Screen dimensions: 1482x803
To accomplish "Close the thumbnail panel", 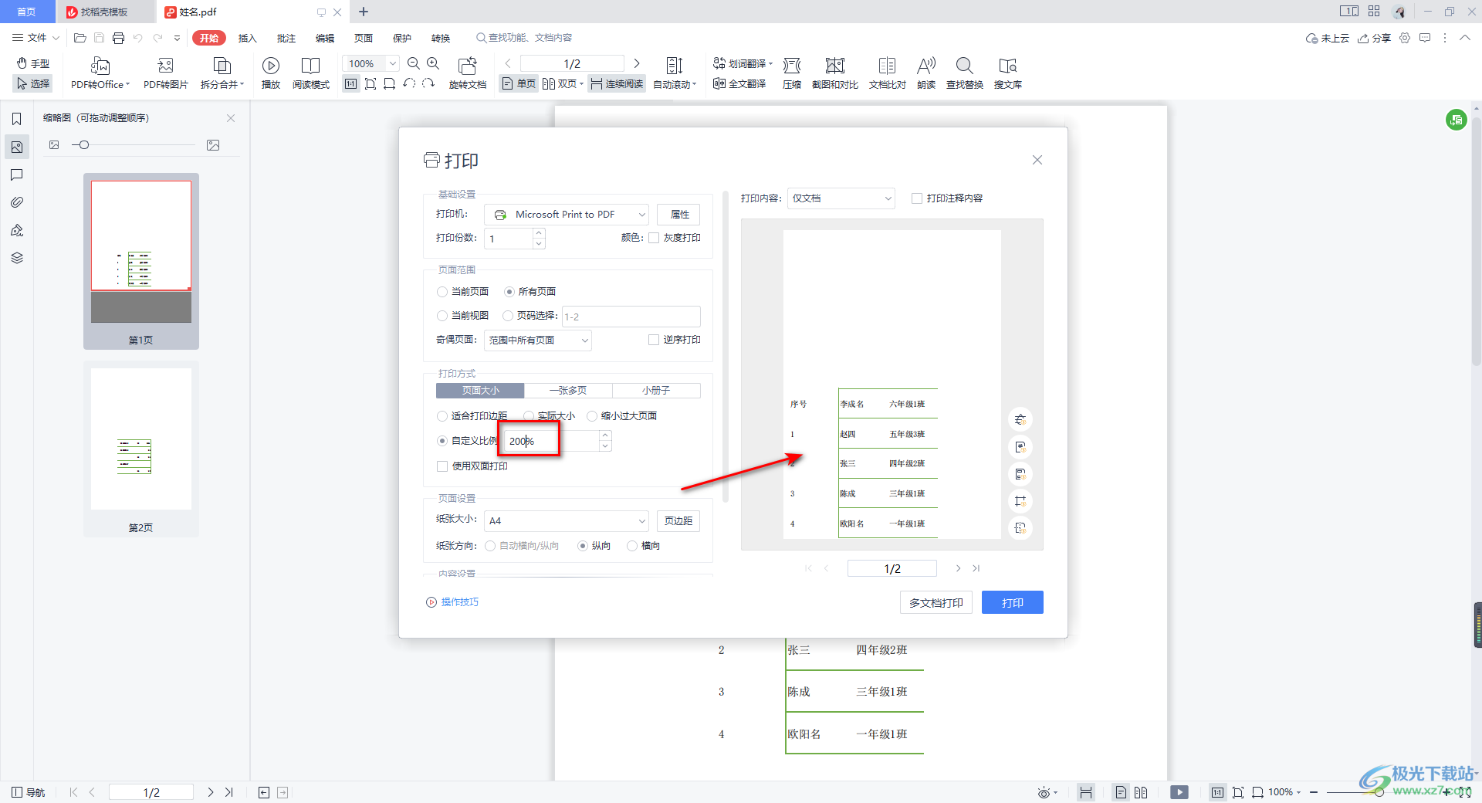I will pyautogui.click(x=231, y=118).
